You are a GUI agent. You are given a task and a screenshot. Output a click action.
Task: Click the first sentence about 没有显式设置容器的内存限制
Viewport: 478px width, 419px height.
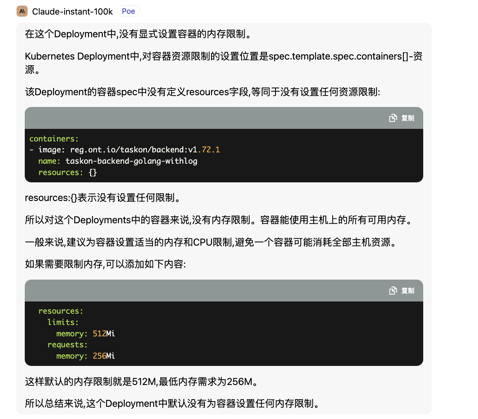pyautogui.click(x=138, y=34)
